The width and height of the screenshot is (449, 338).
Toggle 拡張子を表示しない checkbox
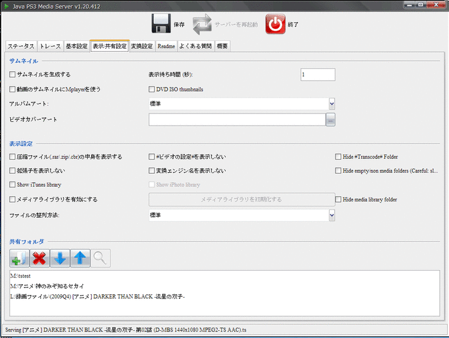tap(12, 171)
